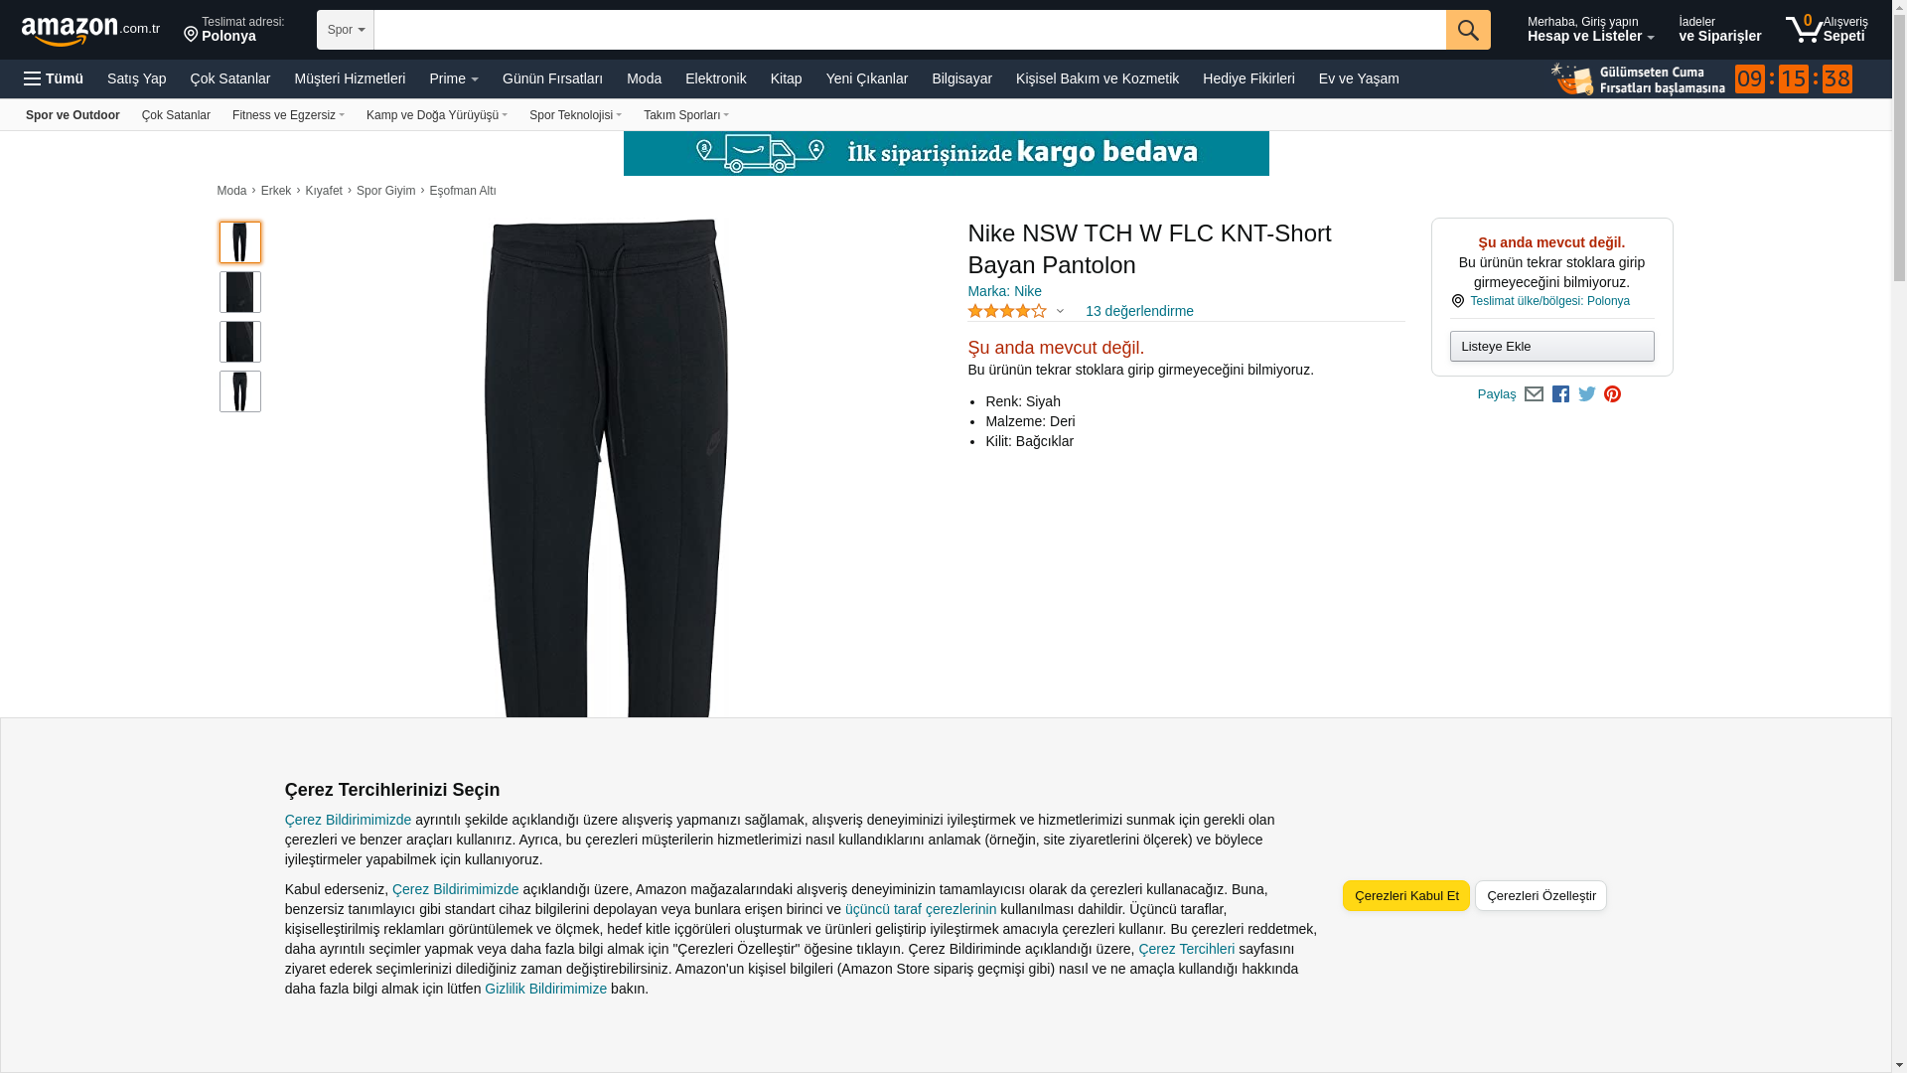
Task: Expand the Spor search category dropdown
Action: (346, 30)
